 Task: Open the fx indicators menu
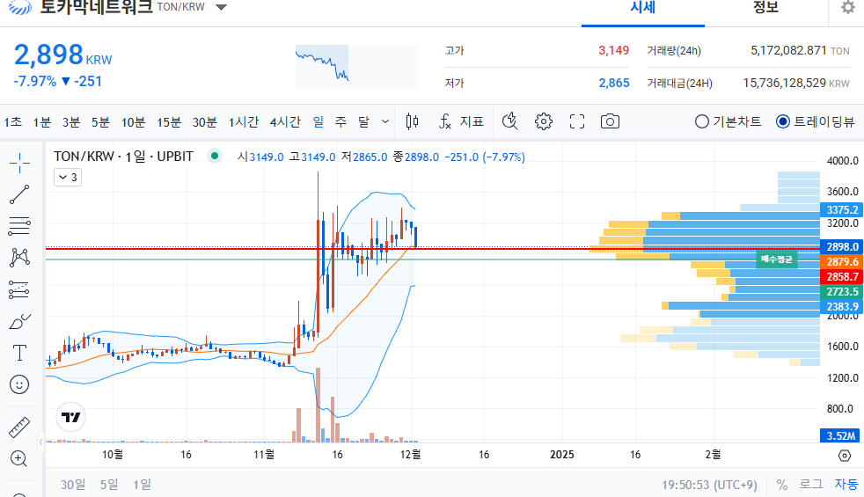click(x=445, y=121)
